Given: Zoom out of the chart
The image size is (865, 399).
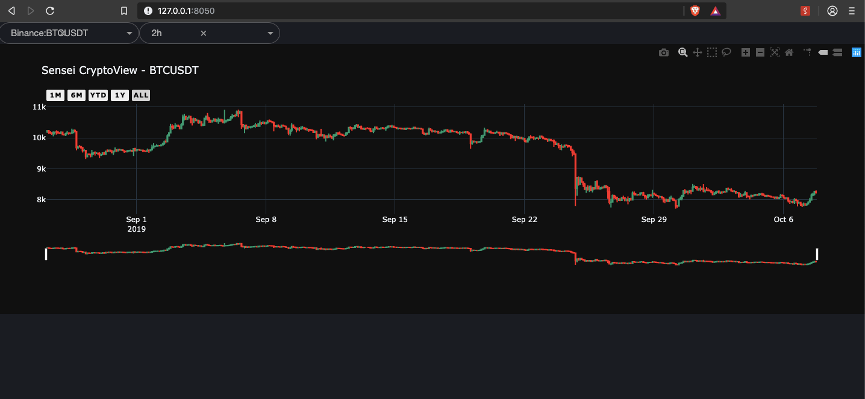Looking at the screenshot, I should tap(760, 52).
